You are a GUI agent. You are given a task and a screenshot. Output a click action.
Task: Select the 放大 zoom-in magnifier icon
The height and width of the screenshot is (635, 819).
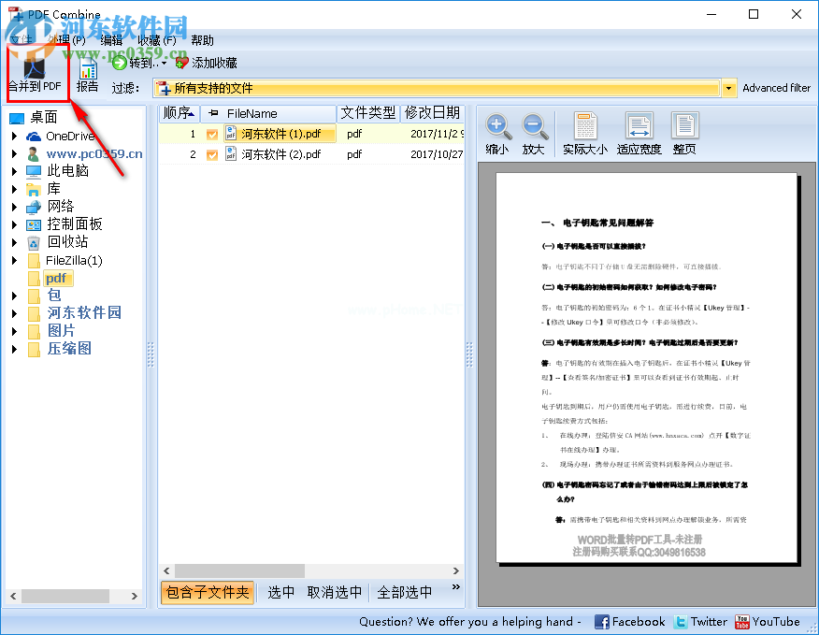tap(533, 126)
